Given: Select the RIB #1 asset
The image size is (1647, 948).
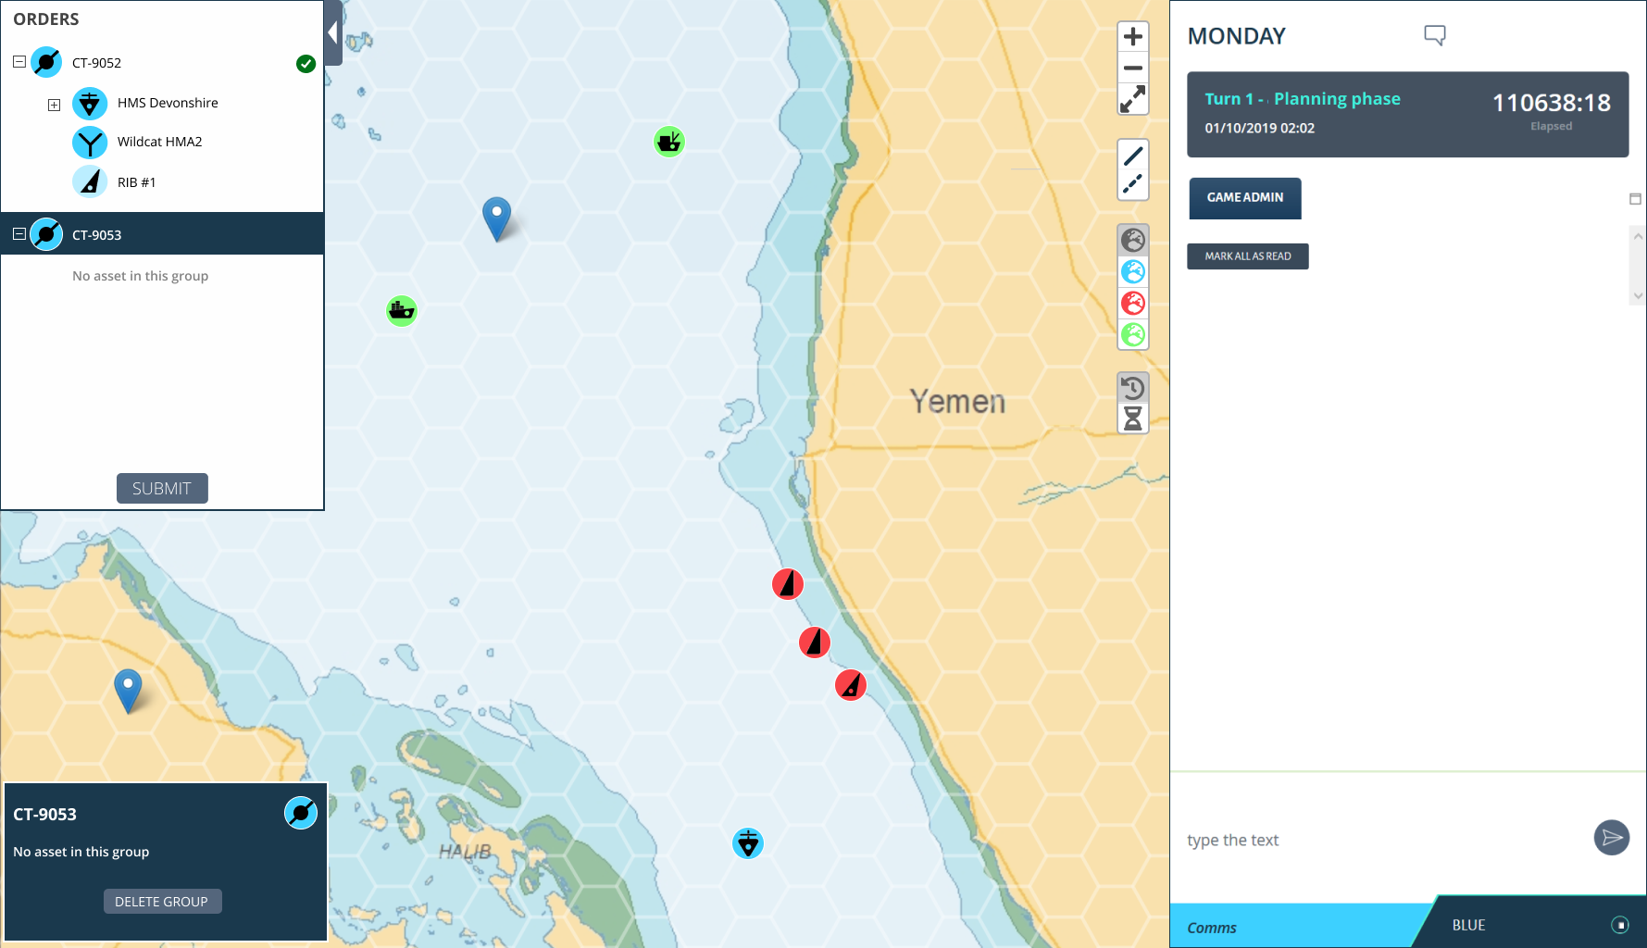Looking at the screenshot, I should 136,182.
